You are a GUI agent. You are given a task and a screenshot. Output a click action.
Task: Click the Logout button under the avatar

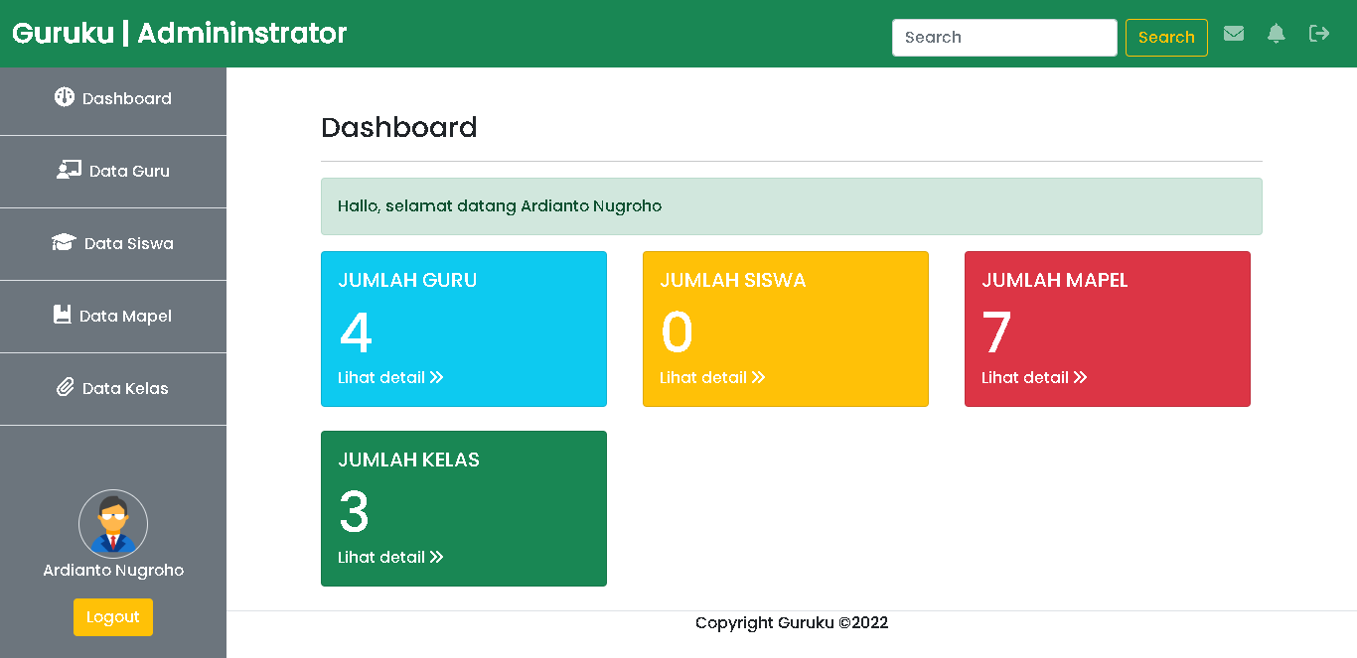point(112,616)
